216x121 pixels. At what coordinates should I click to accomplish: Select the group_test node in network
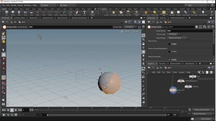(x=173, y=90)
